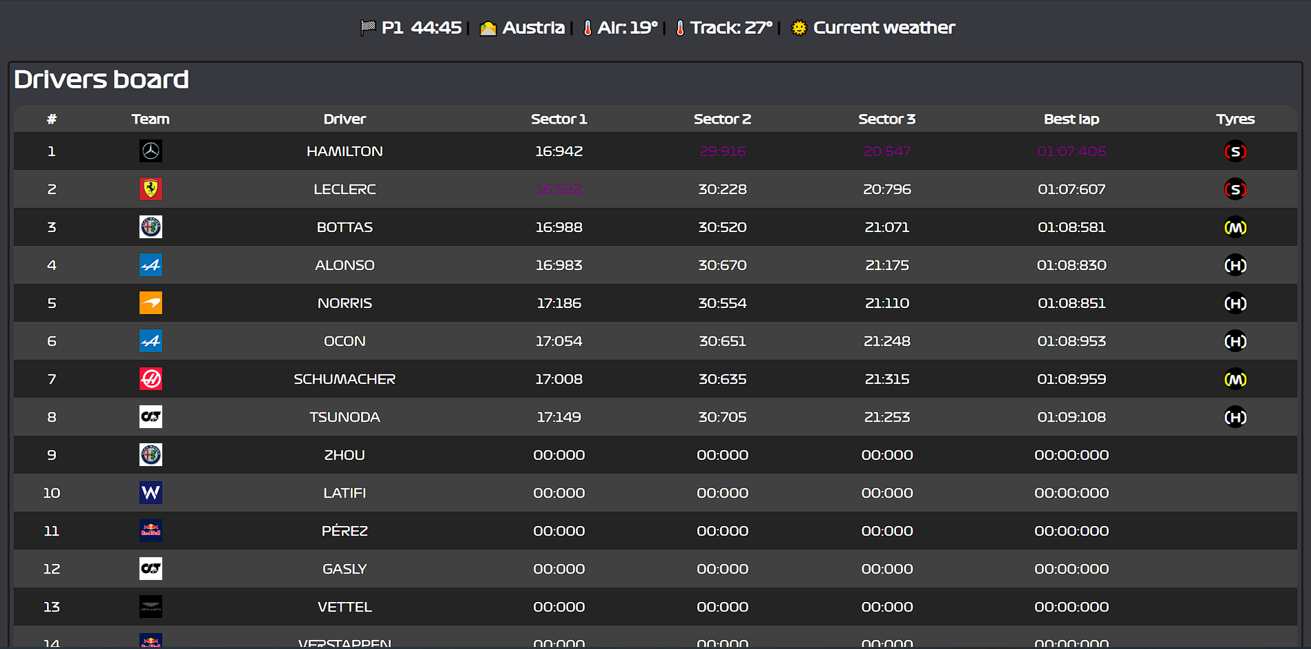Expand the Sector 1 column options
Viewport: 1311px width, 649px height.
tap(559, 118)
